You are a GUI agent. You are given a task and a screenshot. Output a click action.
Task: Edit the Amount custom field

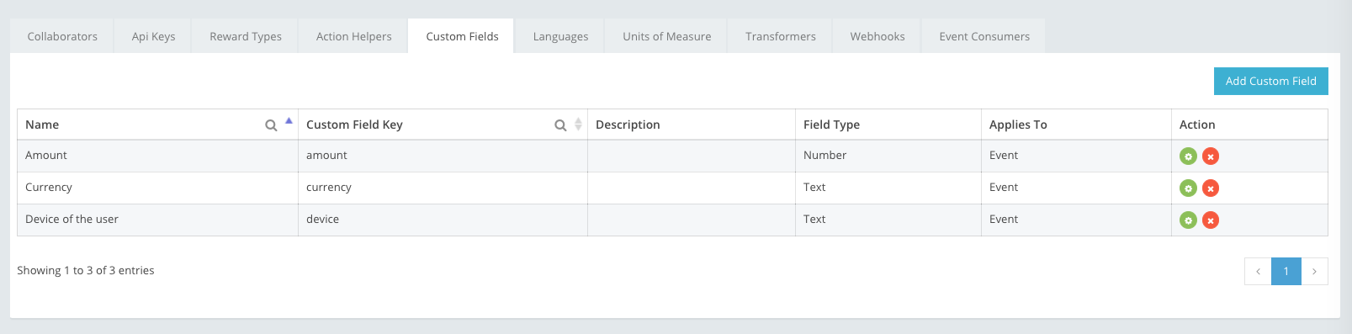coord(1188,156)
